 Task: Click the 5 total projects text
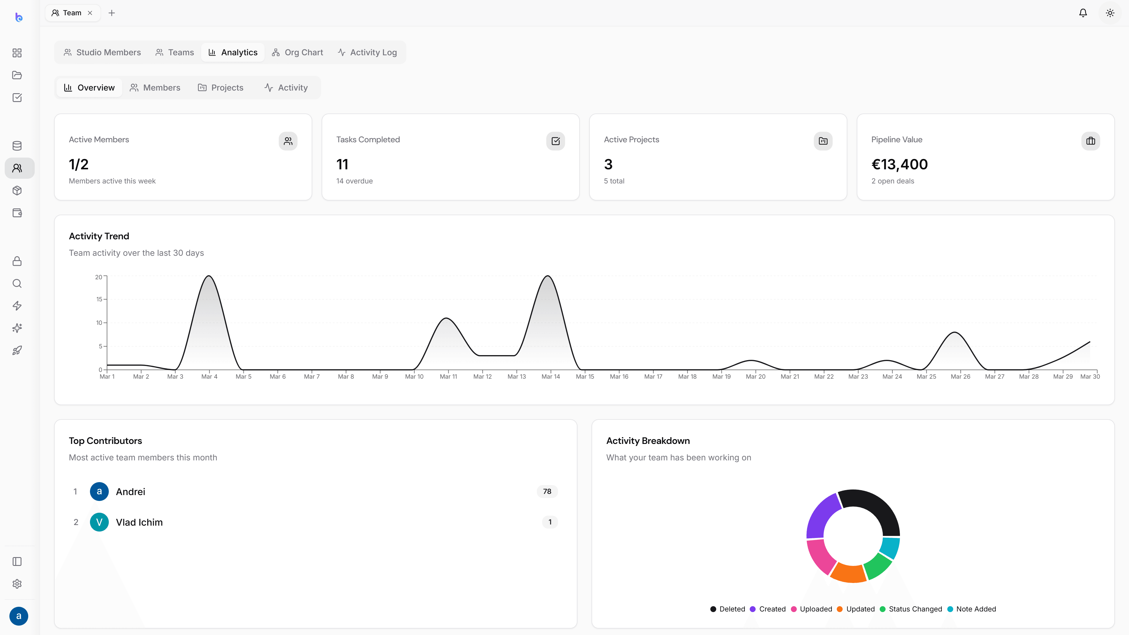click(x=614, y=181)
